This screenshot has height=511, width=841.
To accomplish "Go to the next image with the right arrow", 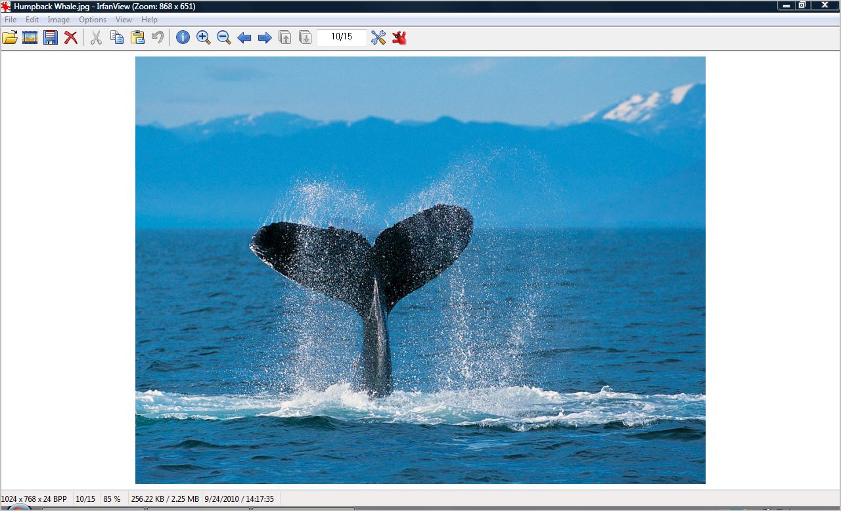I will 265,37.
